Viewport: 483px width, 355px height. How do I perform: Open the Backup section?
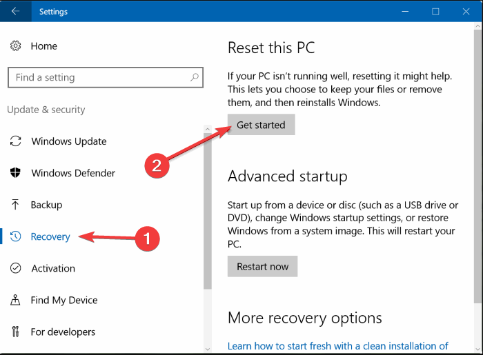point(46,205)
